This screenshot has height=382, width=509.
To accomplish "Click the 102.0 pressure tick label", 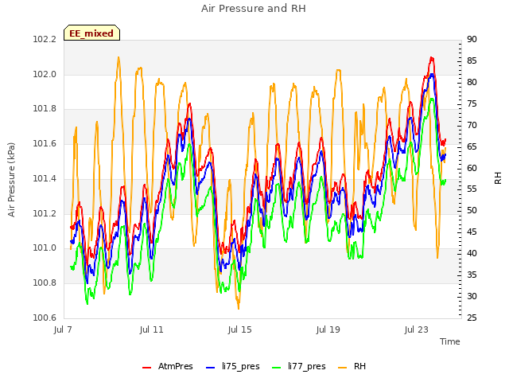I will (x=45, y=74).
